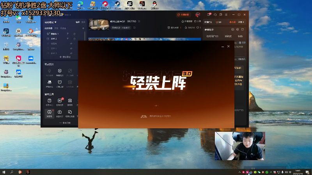The width and height of the screenshot is (312, 175).
Task: Minimize the WeGame splash window
Action: [x=223, y=46]
